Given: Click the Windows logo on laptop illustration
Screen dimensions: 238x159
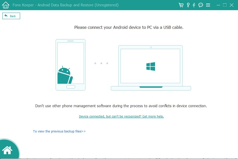Looking at the screenshot, I should pyautogui.click(x=151, y=66).
